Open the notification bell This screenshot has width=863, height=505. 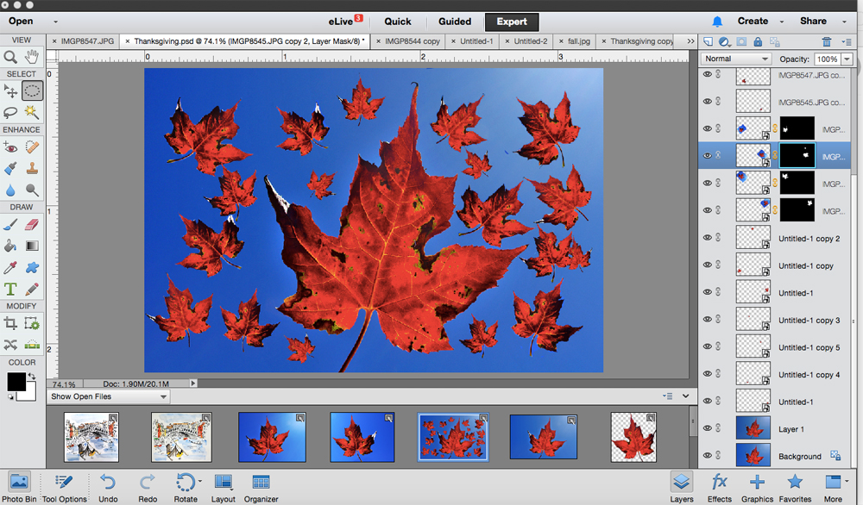[x=717, y=22]
